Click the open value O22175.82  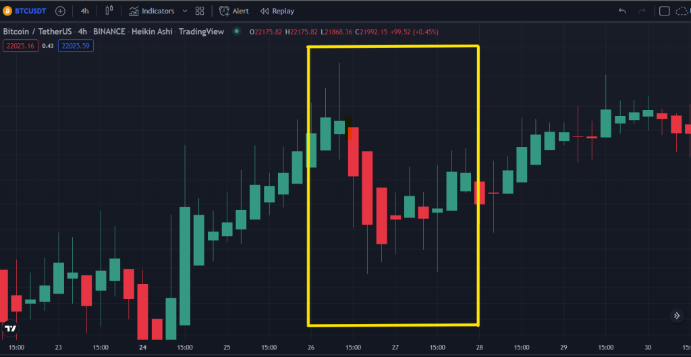[x=266, y=32]
